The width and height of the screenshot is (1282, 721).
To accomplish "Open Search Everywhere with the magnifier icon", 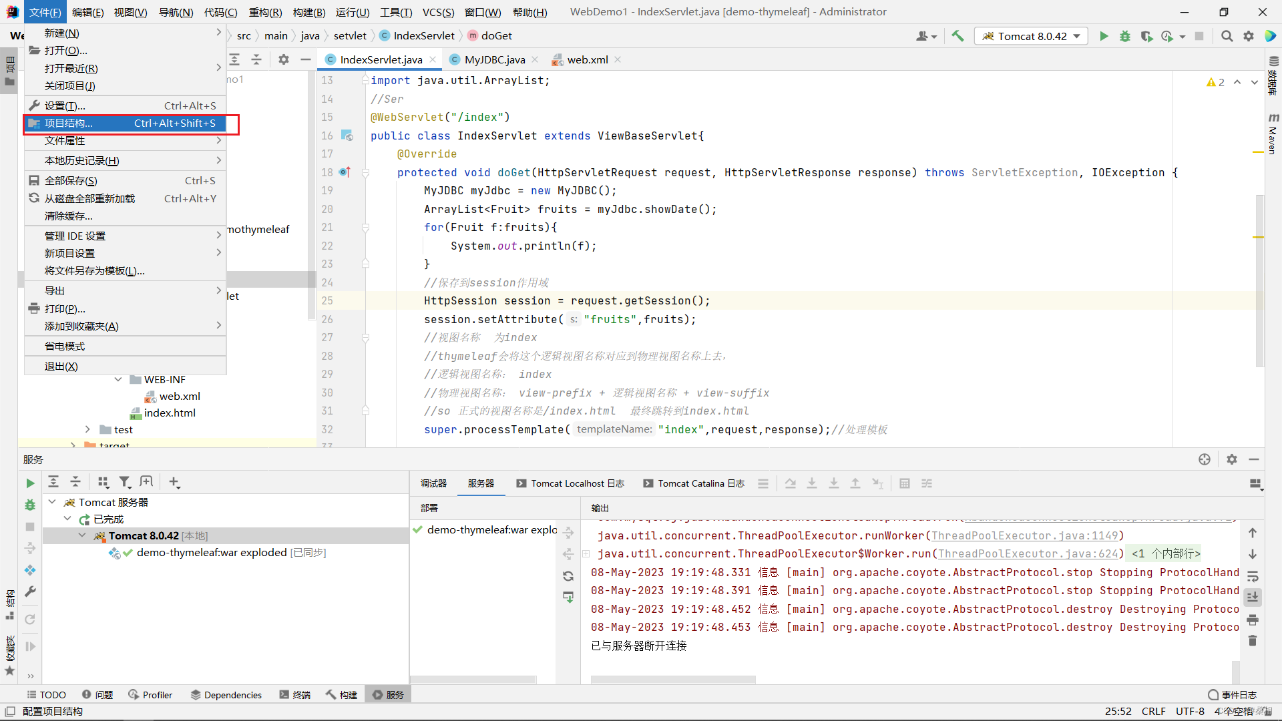I will pyautogui.click(x=1227, y=36).
